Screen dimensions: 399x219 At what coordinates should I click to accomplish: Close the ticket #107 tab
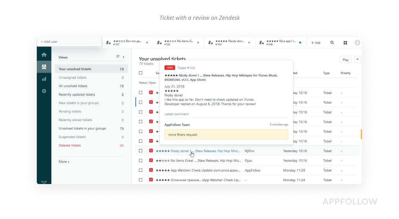click(x=147, y=43)
